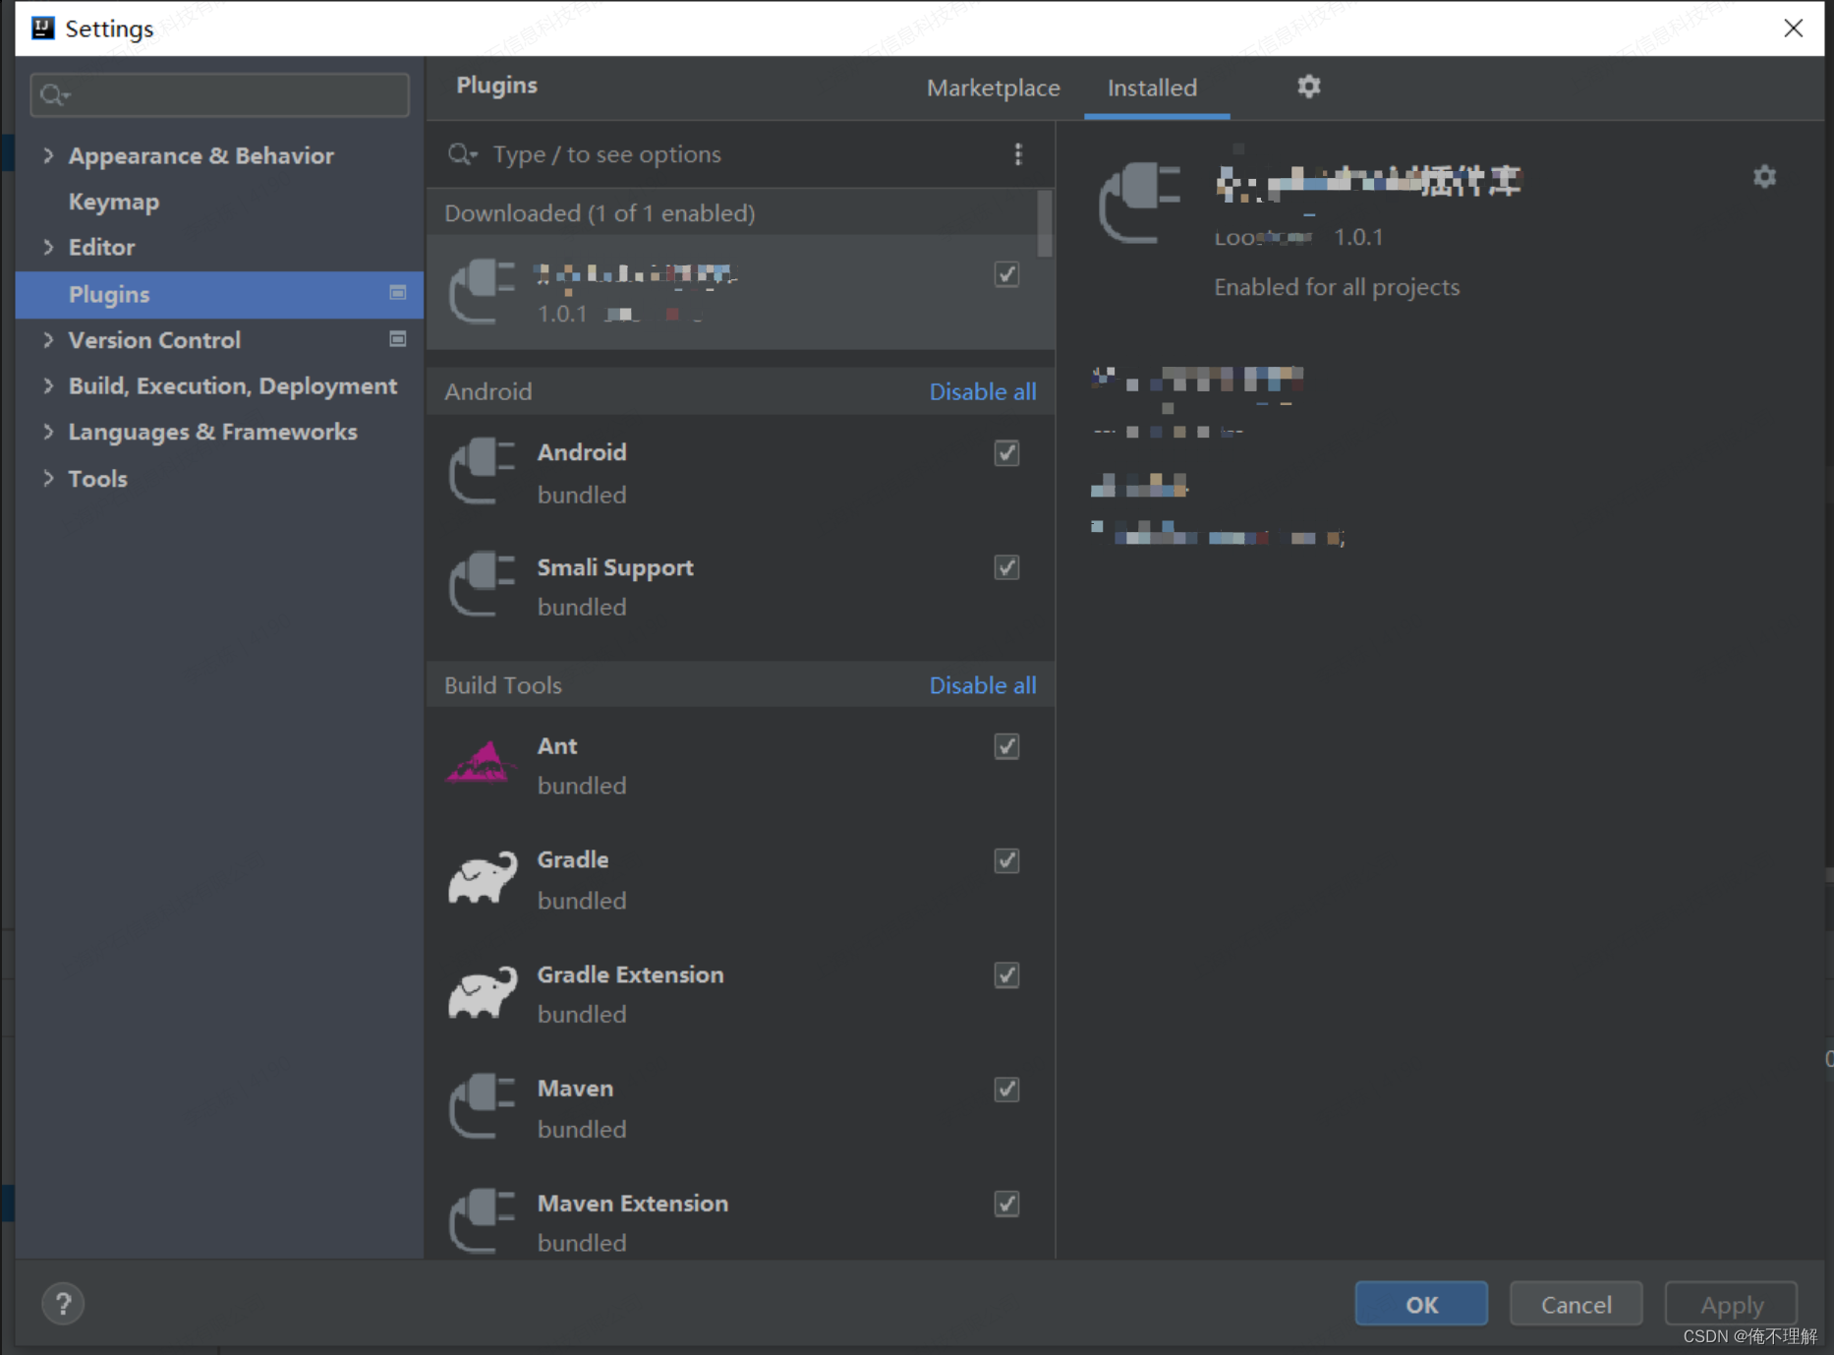Focus the plugin search input field
1834x1355 pixels.
coord(742,154)
